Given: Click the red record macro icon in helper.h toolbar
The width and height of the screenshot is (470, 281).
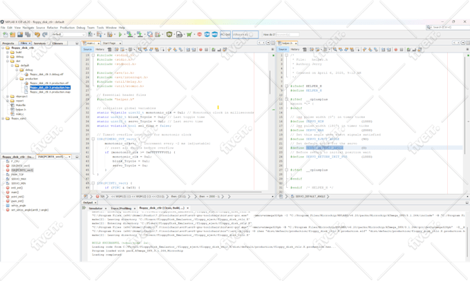Looking at the screenshot, I should [395, 50].
